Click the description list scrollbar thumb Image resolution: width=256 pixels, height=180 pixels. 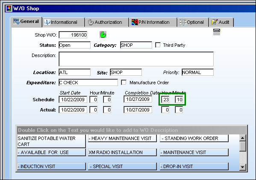coord(243,146)
